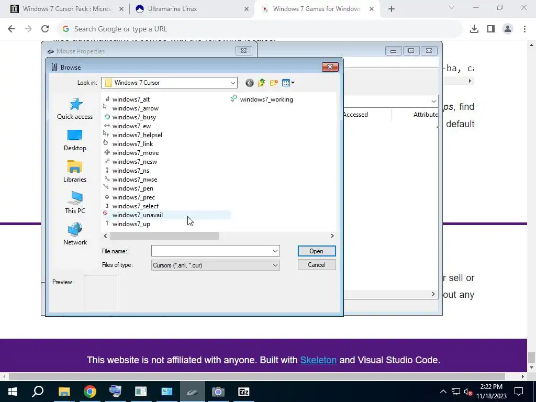The height and width of the screenshot is (402, 536).
Task: Select the windows7_prec cursor file
Action: (x=129, y=197)
